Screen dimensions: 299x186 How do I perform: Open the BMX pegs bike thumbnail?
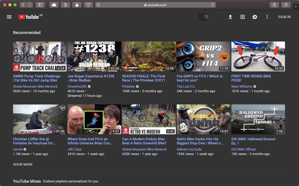click(x=258, y=56)
